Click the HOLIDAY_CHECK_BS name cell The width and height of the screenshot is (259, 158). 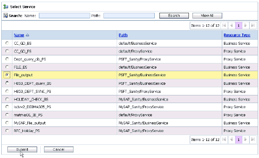(x=65, y=99)
